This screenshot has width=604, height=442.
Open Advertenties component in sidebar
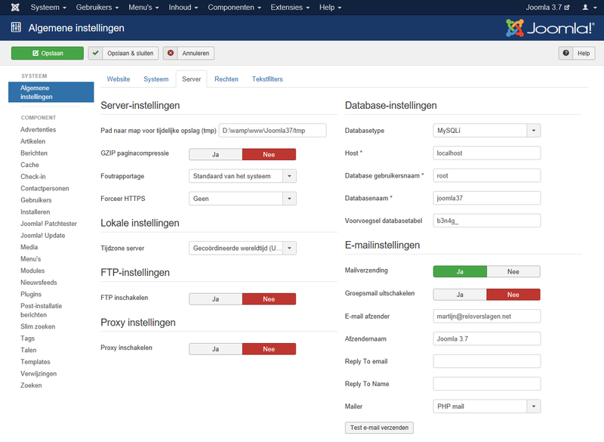click(x=39, y=129)
